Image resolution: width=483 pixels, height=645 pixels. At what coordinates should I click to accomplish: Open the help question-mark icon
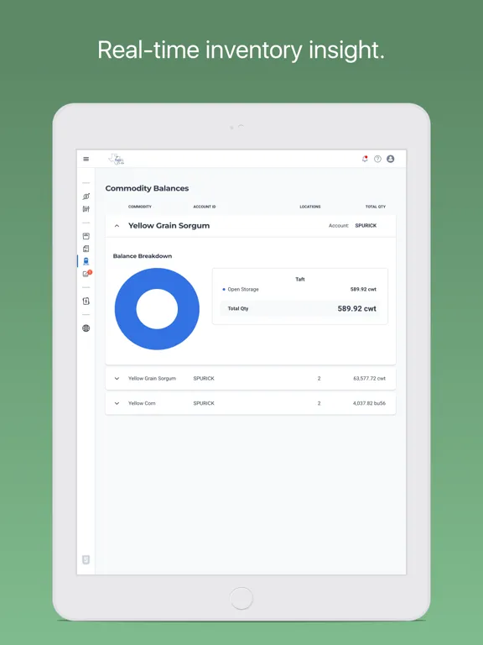click(377, 159)
